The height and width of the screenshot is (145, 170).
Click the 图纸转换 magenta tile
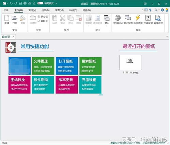19,85
